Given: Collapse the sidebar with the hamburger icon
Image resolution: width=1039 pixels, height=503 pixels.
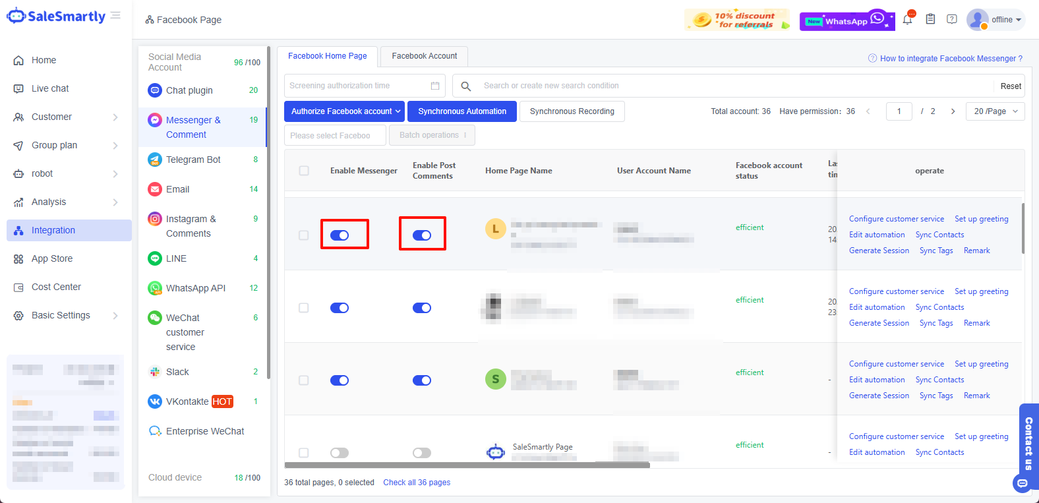Looking at the screenshot, I should click(115, 15).
